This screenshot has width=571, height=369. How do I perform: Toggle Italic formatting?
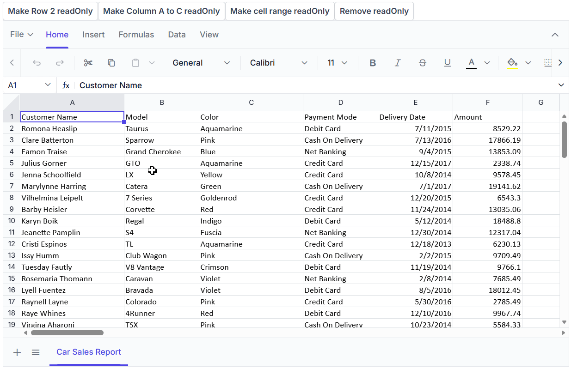click(398, 63)
